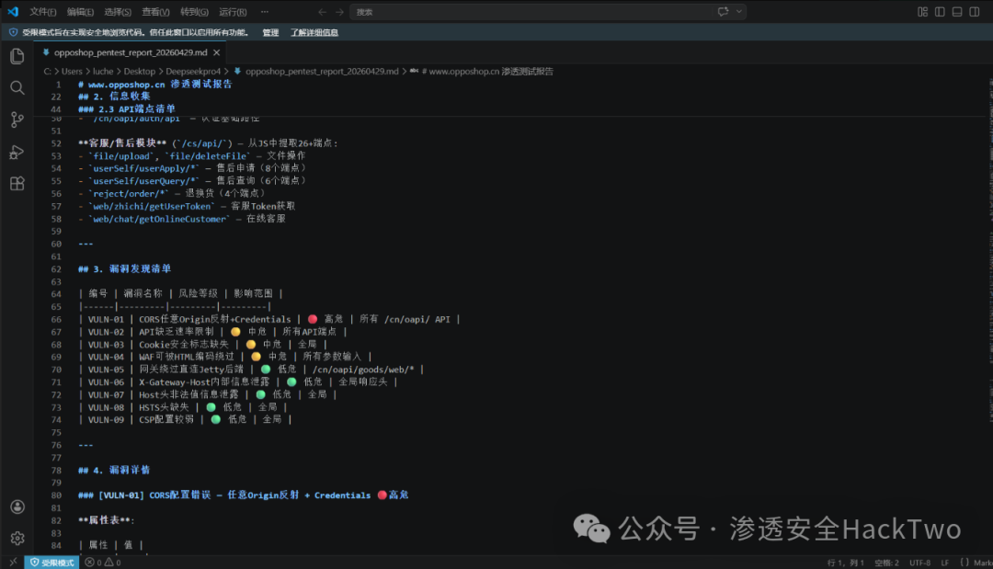Image resolution: width=993 pixels, height=569 pixels.
Task: Open Source Control view in activity bar
Action: pos(17,119)
